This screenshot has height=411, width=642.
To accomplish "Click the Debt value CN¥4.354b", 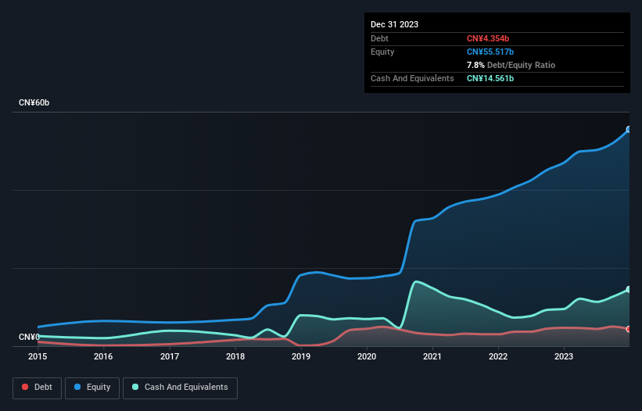I will [488, 38].
